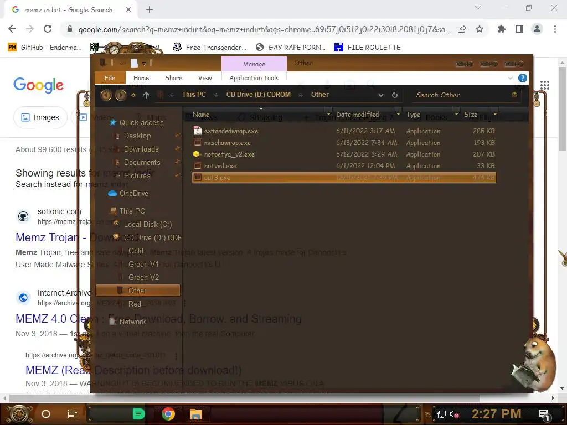The height and width of the screenshot is (425, 567).
Task: Open Pictures in navigation pane
Action: [137, 175]
